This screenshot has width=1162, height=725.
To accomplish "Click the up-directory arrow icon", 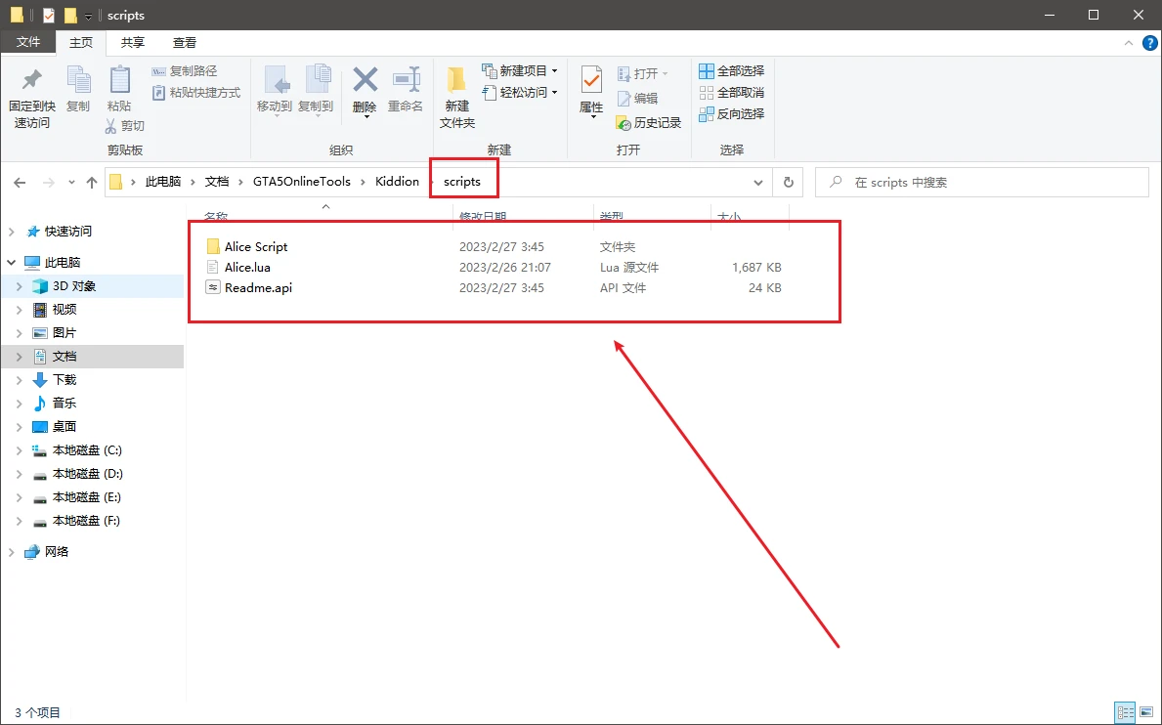I will (x=92, y=182).
